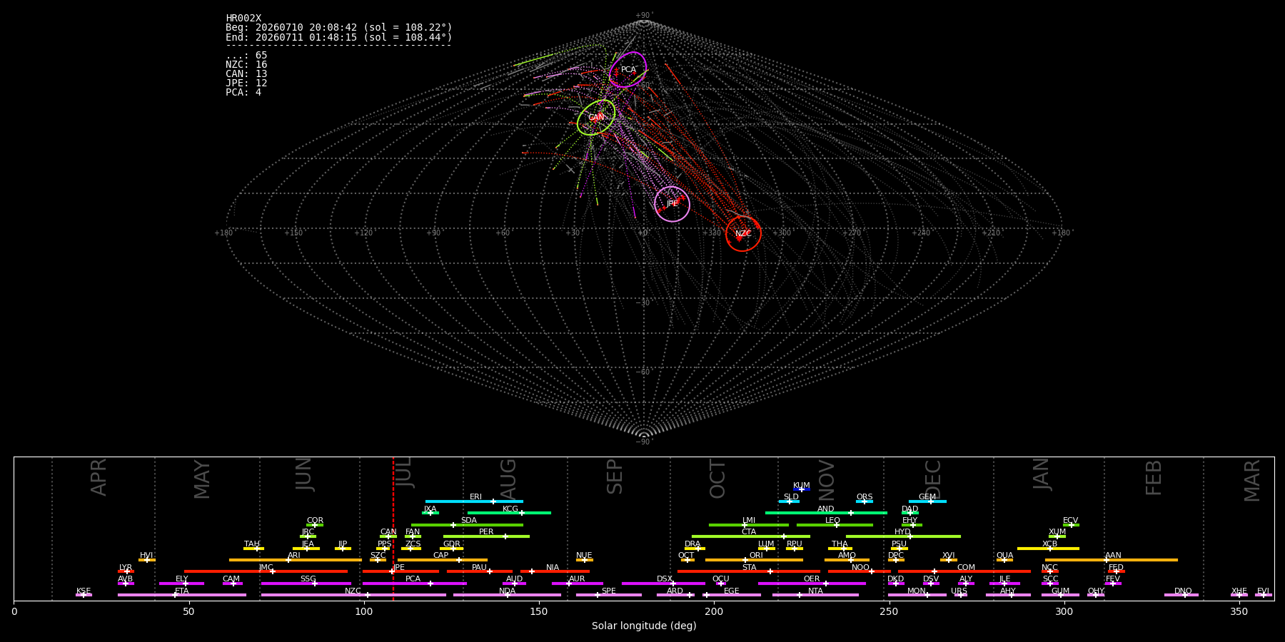Click the SDA shower bar in timeline
Image resolution: width=1285 pixels, height=642 pixels.
[x=467, y=525]
